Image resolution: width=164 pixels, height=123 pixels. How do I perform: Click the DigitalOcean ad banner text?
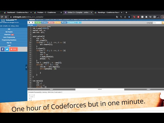[x=67, y=19]
